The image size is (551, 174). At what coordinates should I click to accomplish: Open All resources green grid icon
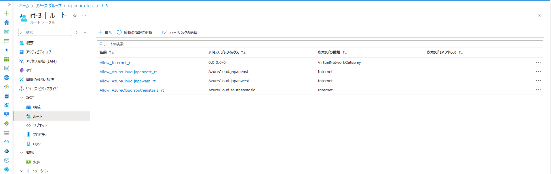tap(7, 59)
